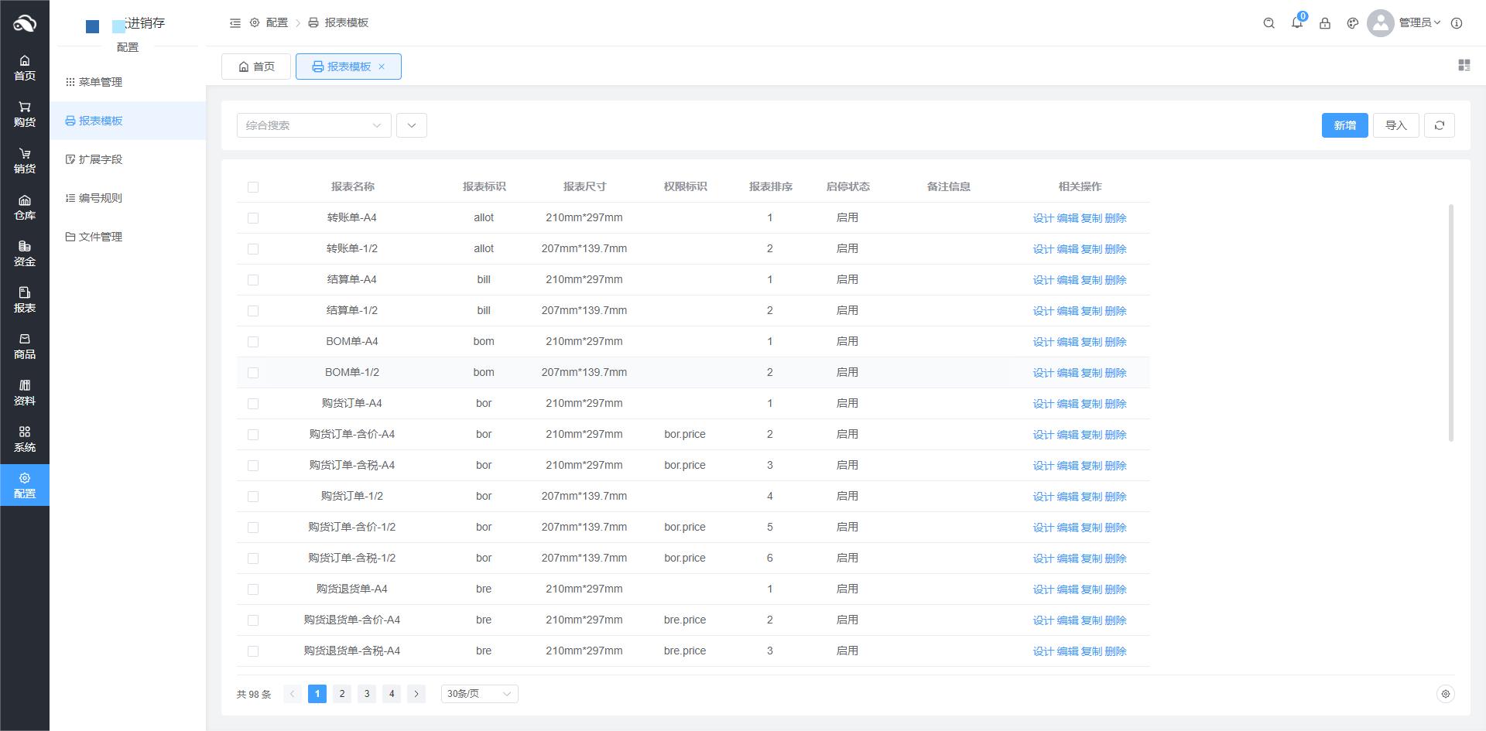Expand the advanced search chevron button
Screen dimensions: 1486x731
(x=411, y=125)
